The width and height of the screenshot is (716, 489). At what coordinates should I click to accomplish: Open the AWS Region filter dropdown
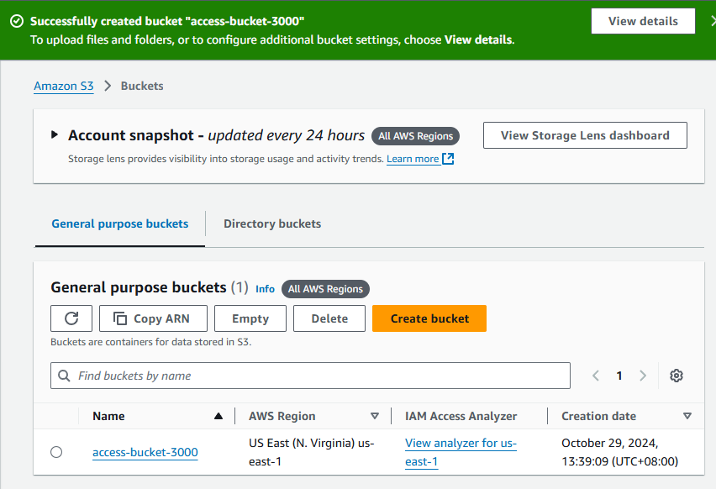tap(376, 416)
